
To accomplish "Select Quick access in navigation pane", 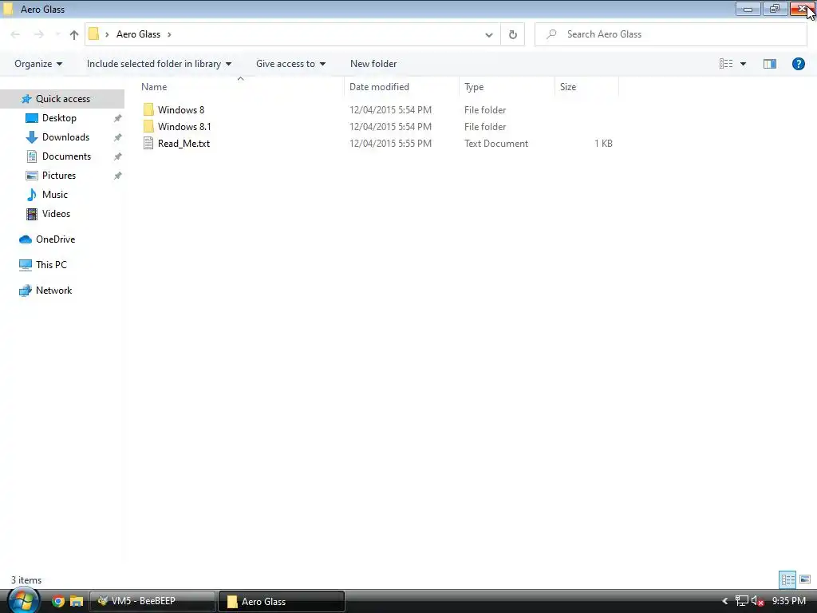I will click(62, 98).
